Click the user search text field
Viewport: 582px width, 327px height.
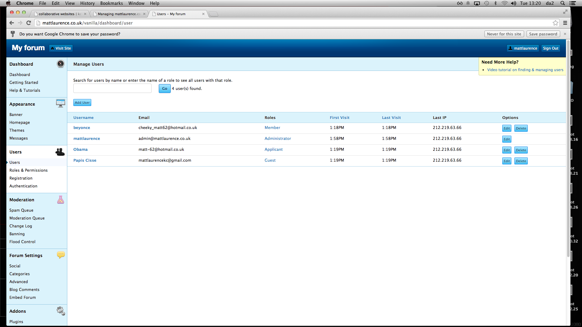(x=112, y=89)
